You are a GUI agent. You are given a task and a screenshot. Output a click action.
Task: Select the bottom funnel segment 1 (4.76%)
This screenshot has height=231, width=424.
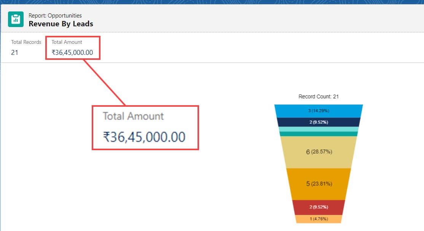pos(319,219)
